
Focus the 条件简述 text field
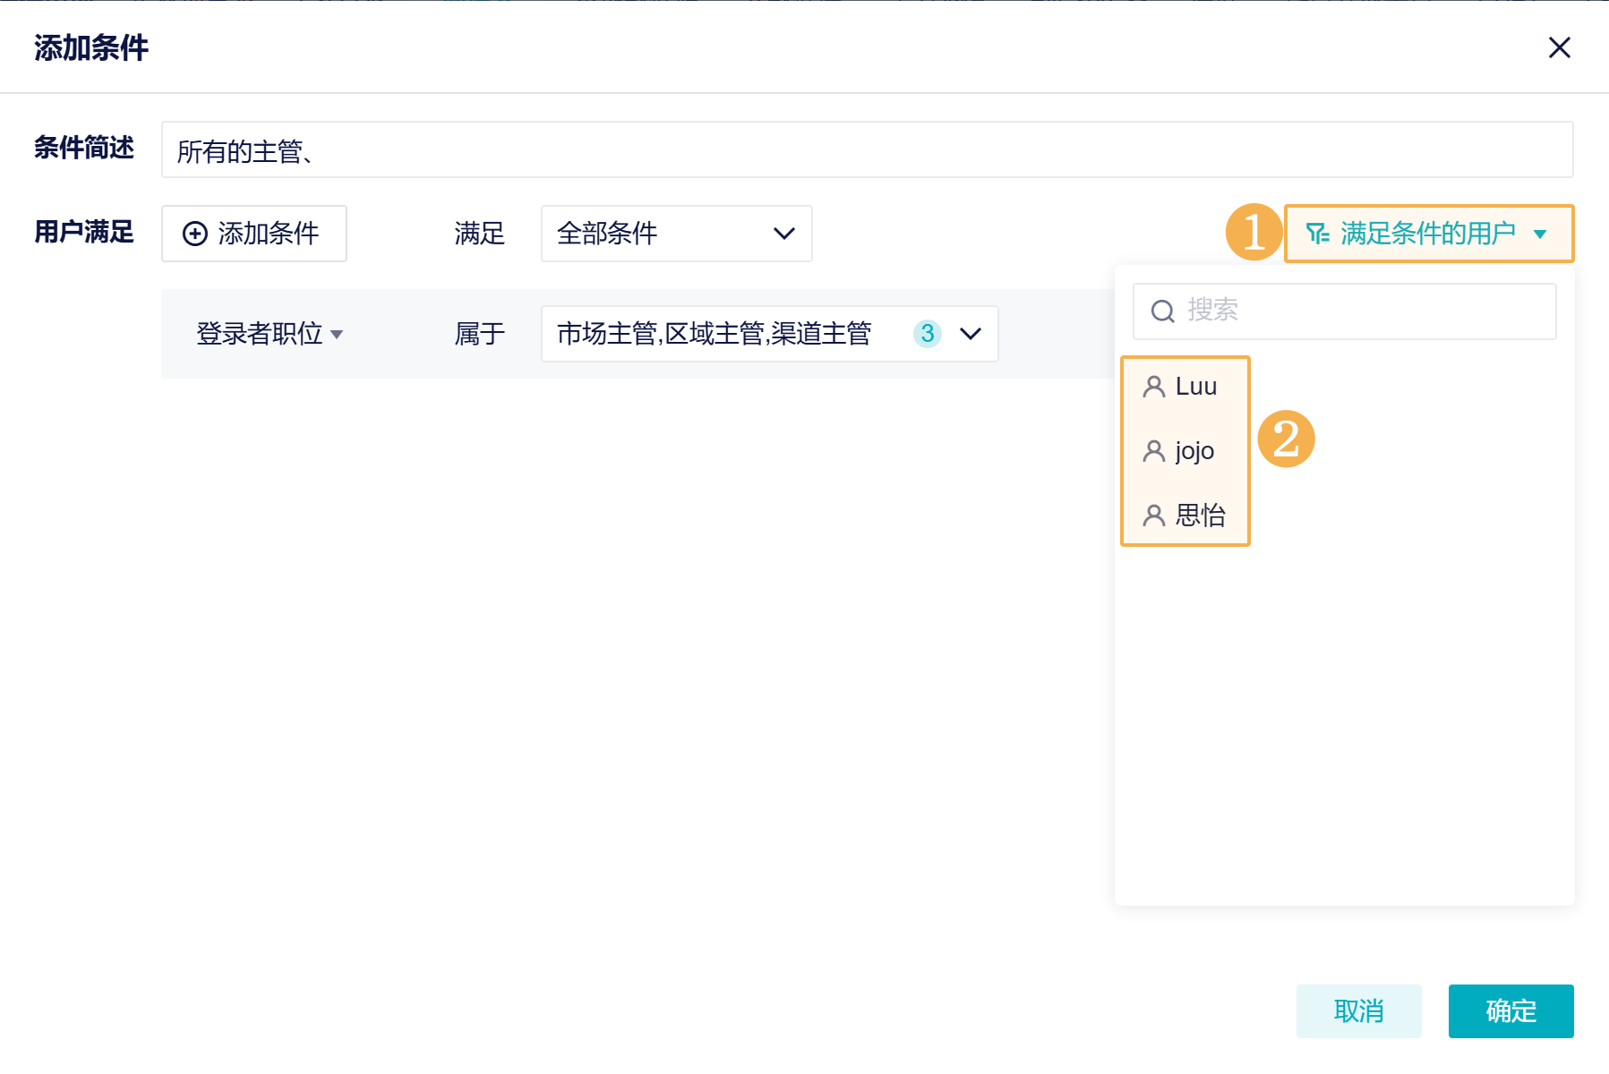(867, 150)
